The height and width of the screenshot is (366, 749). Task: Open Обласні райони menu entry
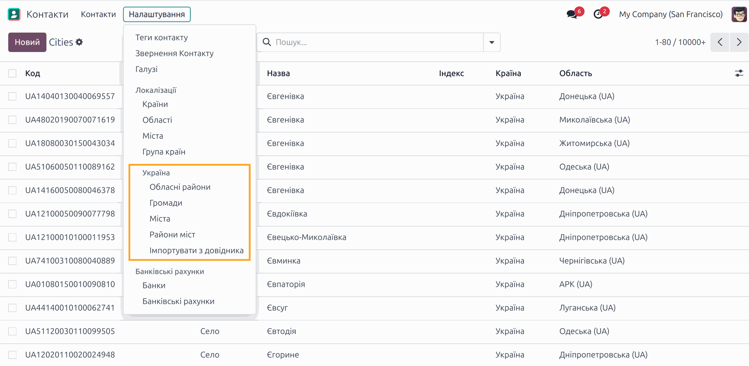click(x=180, y=187)
